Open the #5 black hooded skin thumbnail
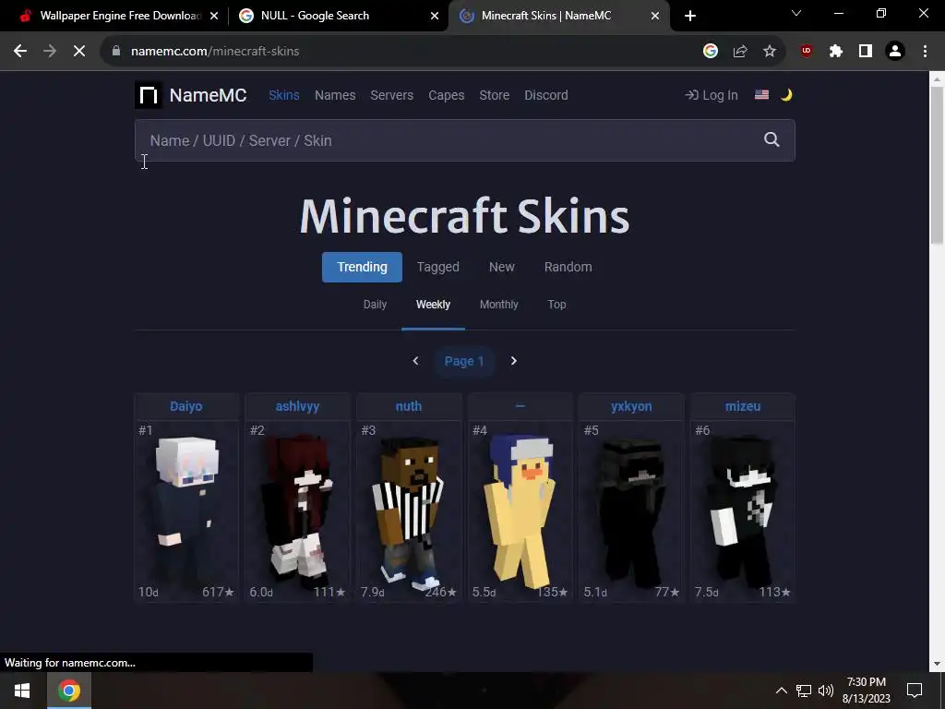Screen dimensions: 945x709 coord(631,511)
